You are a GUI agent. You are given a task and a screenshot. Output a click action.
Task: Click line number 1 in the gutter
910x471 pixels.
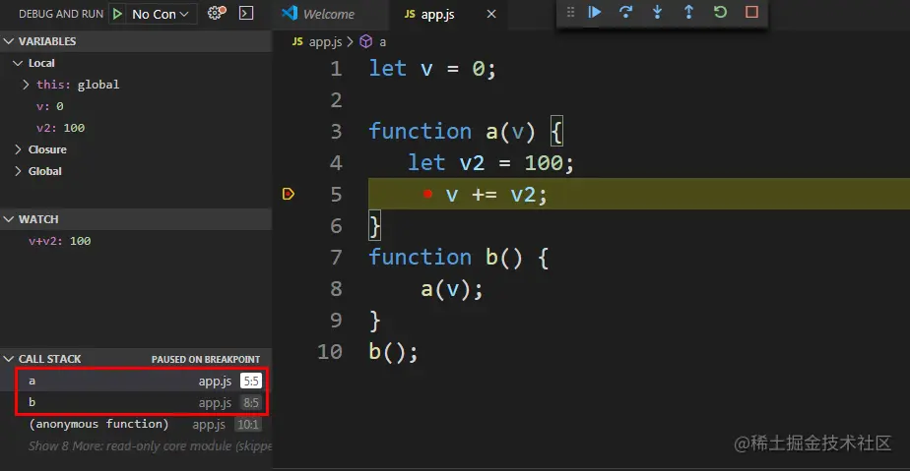tap(336, 69)
